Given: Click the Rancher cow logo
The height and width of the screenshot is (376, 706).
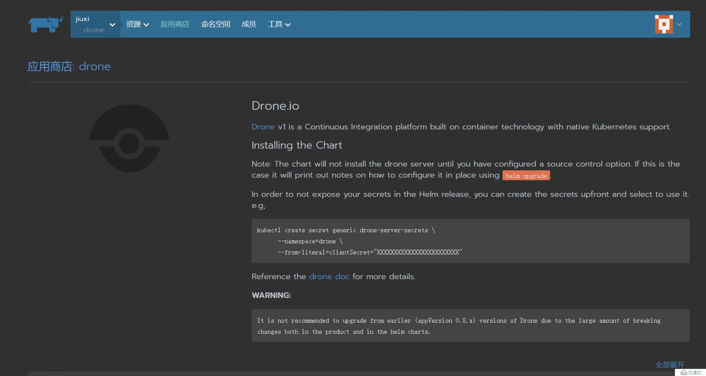Looking at the screenshot, I should tap(46, 24).
